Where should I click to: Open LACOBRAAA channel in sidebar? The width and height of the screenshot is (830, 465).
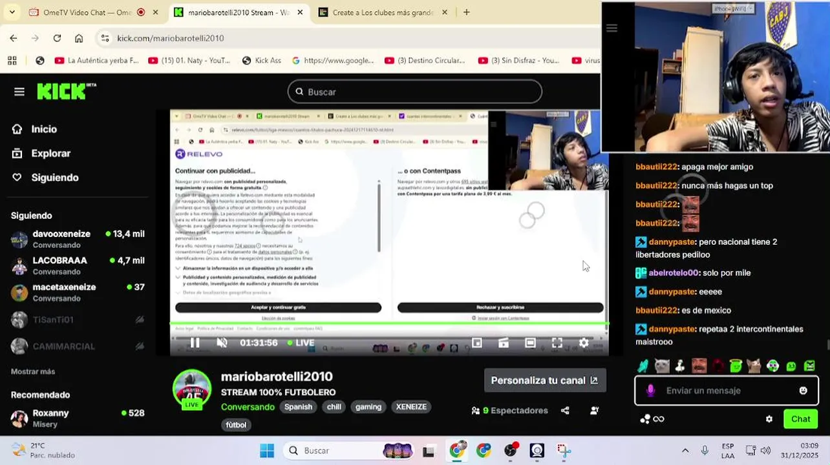point(78,265)
